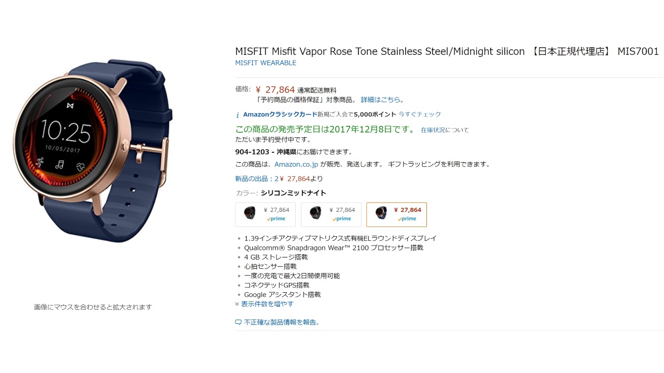
Task: Click the chevron icon next to 表示件数を増やす
Action: (237, 304)
